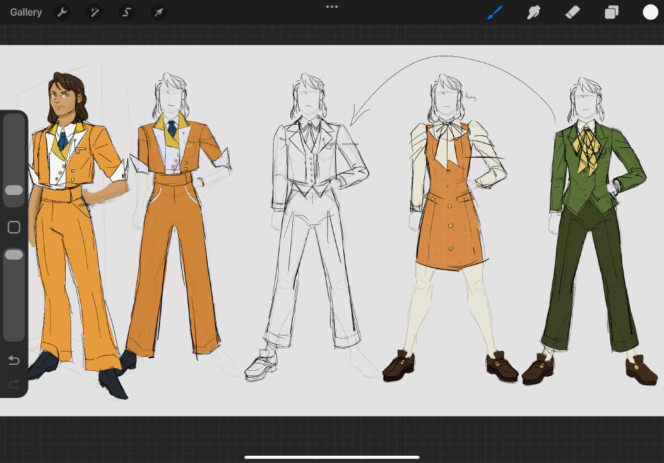
Task: Open the canvas options via the three dots
Action: tap(332, 7)
